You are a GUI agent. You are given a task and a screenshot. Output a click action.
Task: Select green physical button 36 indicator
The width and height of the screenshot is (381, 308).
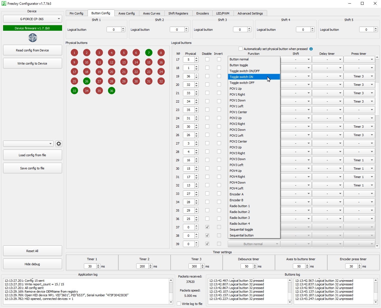[112, 91]
